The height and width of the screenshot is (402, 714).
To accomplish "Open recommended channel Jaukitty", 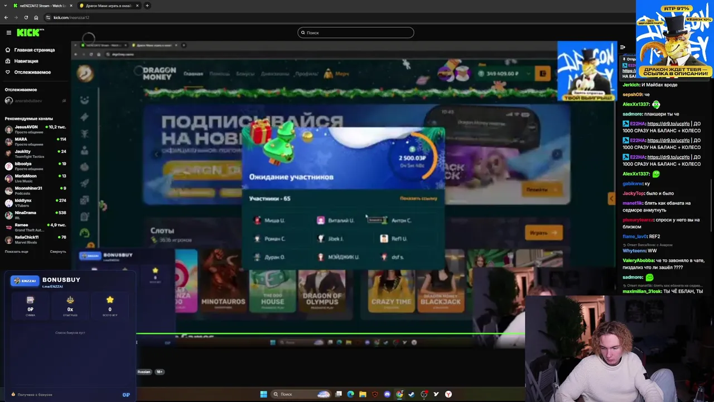I will 36,154.
